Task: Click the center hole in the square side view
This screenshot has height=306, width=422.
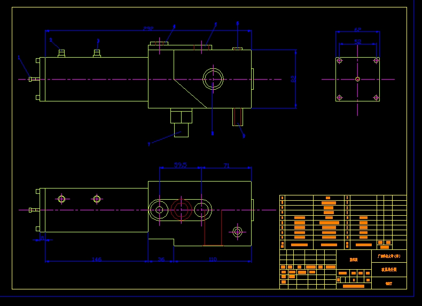Action: pyautogui.click(x=357, y=79)
